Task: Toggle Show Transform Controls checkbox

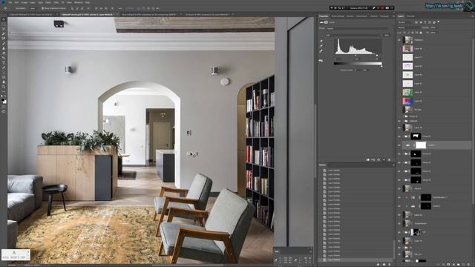Action: click(x=43, y=8)
